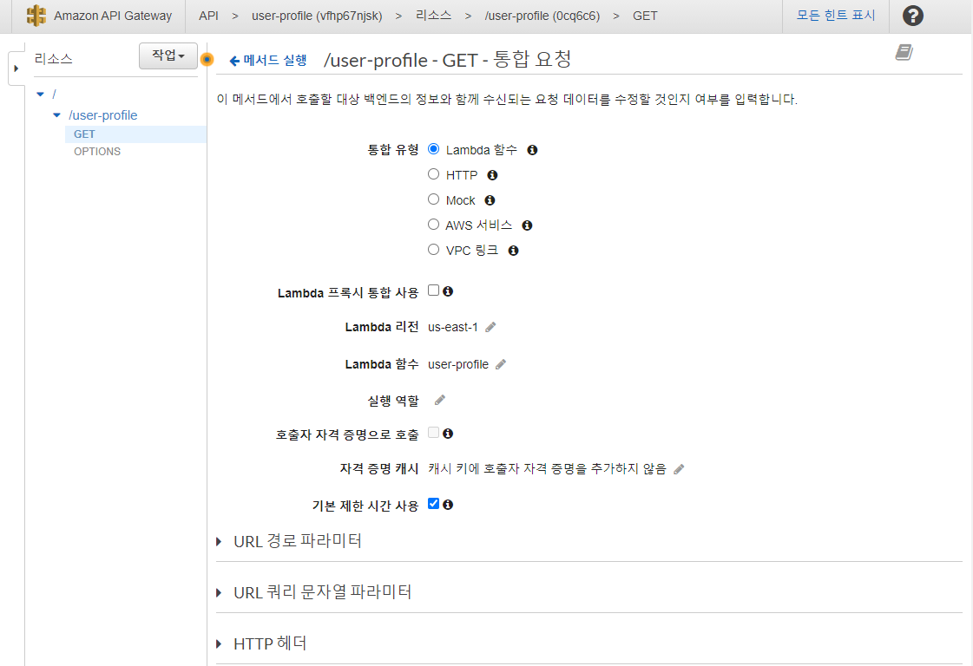Image resolution: width=973 pixels, height=666 pixels.
Task: Collapse /user-profile tree node arrow
Action: (57, 115)
